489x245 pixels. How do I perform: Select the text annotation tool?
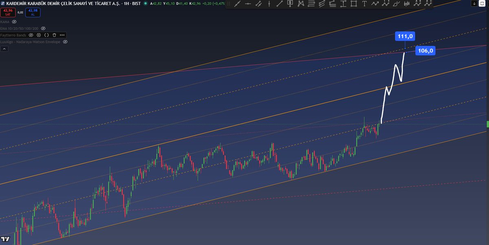point(364,3)
